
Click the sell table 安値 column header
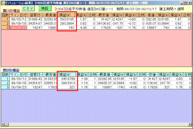[152, 75]
